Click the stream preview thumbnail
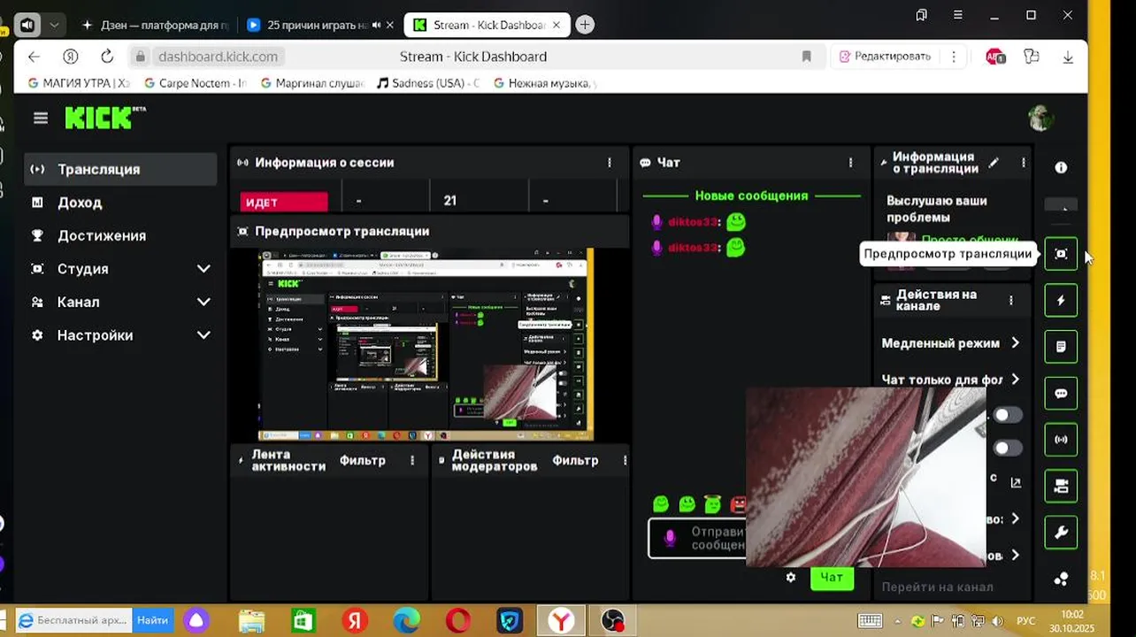This screenshot has width=1136, height=637. 426,344
